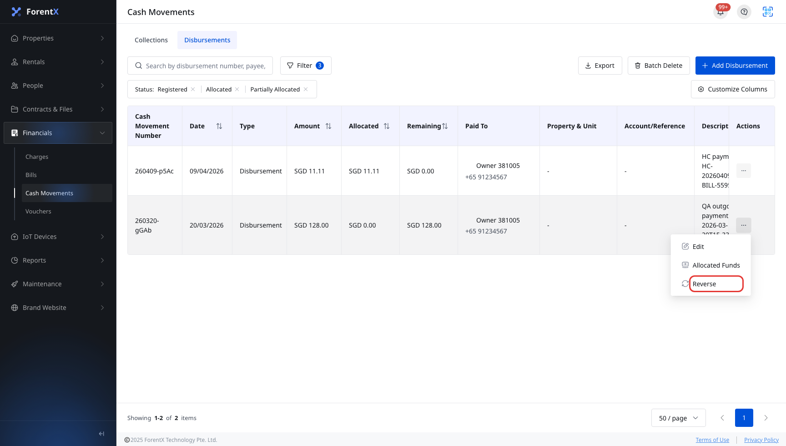Viewport: 786px width, 446px height.
Task: Choose Edit from the context menu
Action: [x=710, y=247]
